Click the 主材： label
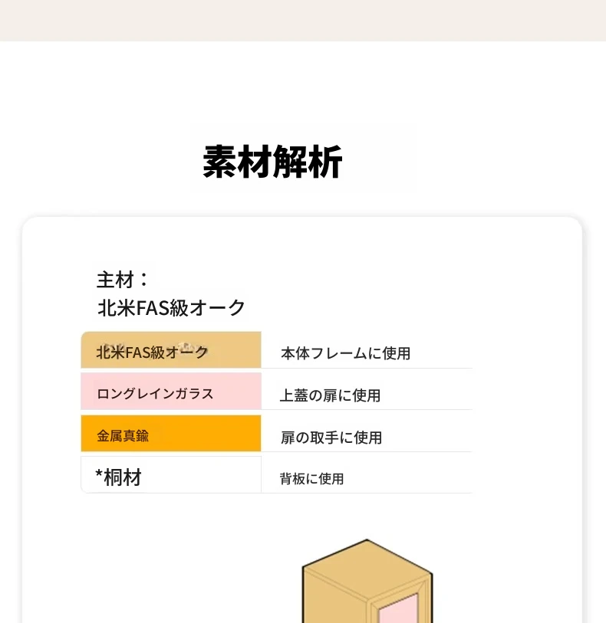The width and height of the screenshot is (606, 623). point(123,280)
